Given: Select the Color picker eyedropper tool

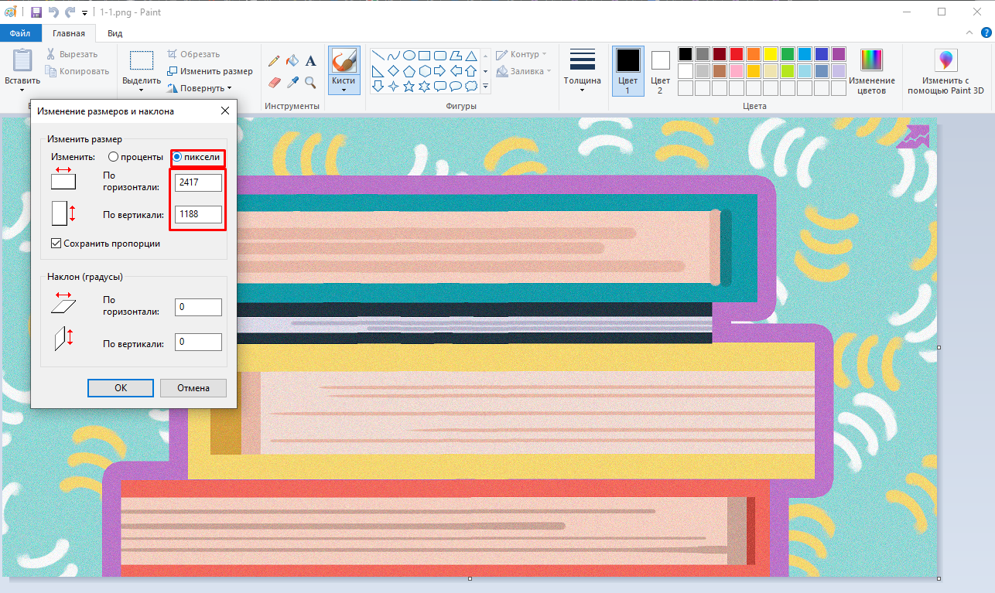Looking at the screenshot, I should tap(292, 82).
